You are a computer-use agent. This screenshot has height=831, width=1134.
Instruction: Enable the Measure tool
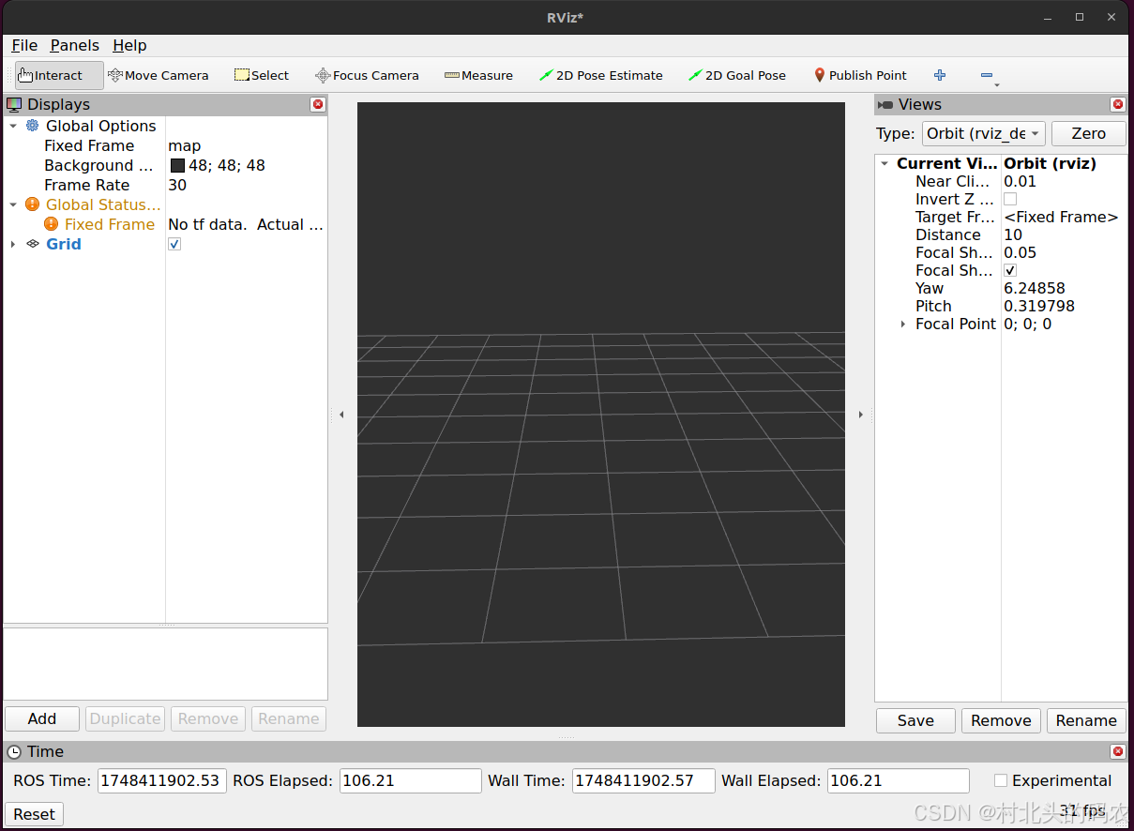tap(478, 75)
